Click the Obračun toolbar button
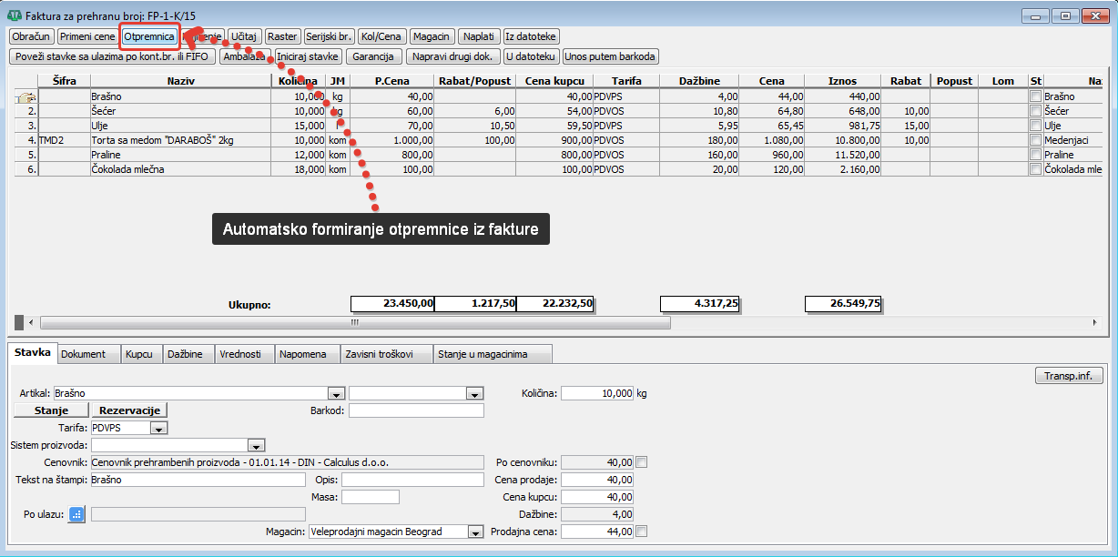Viewport: 1118px width, 557px height. (31, 36)
